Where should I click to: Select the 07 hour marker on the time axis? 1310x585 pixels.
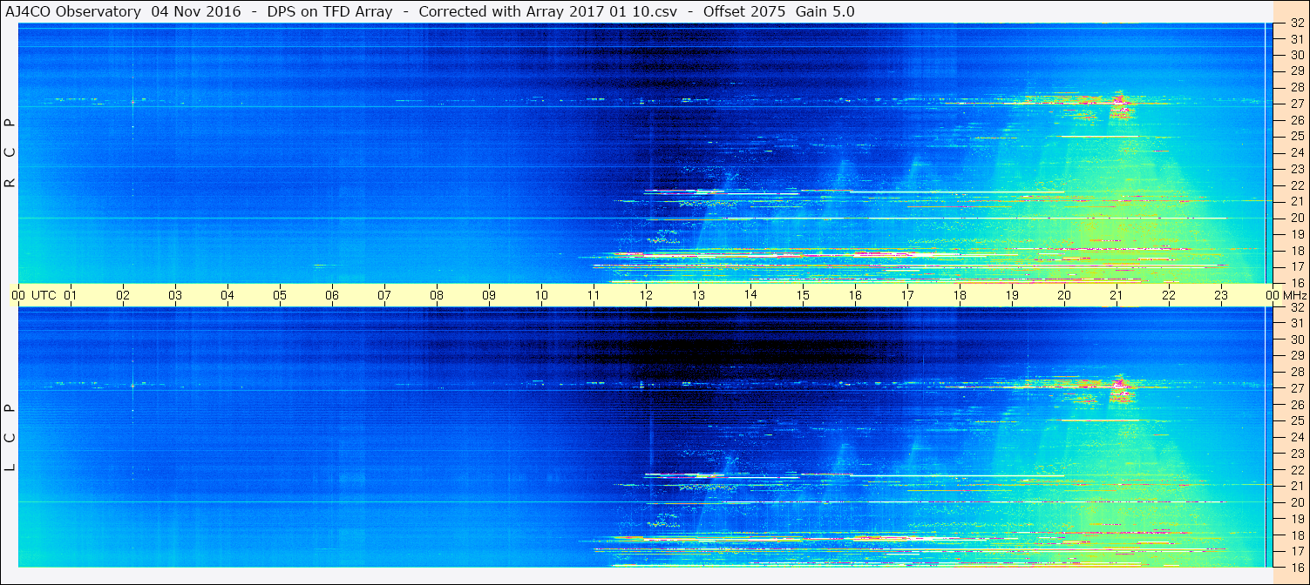(x=384, y=295)
